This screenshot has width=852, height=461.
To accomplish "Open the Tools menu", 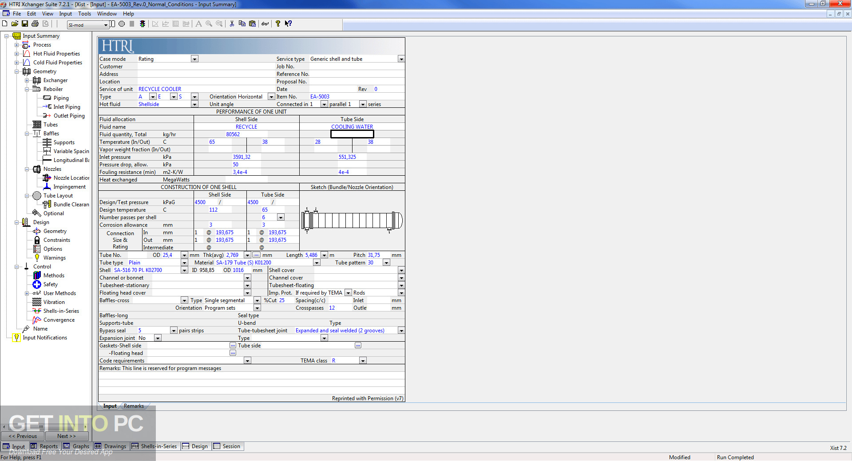I will point(84,14).
